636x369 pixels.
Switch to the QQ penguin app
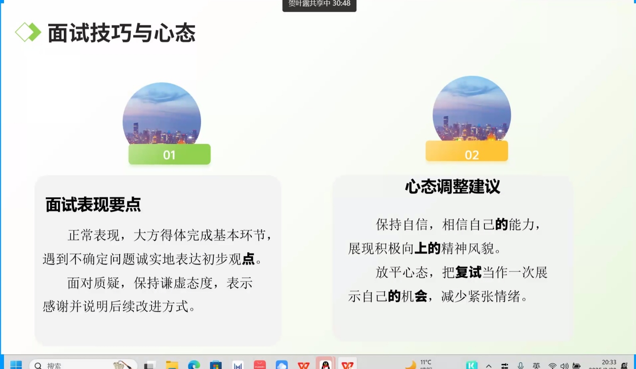[x=326, y=364]
